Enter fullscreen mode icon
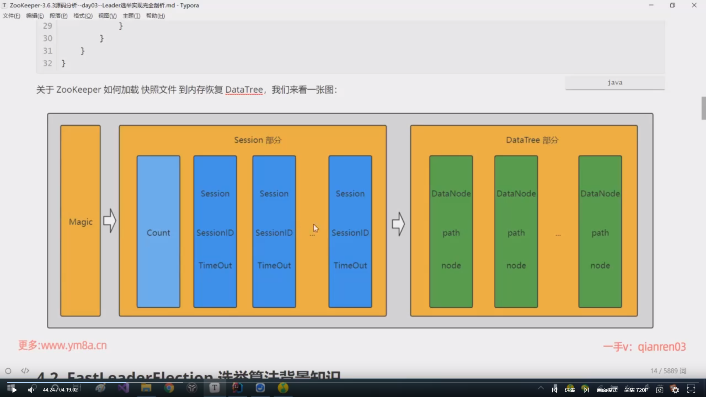 pyautogui.click(x=691, y=390)
